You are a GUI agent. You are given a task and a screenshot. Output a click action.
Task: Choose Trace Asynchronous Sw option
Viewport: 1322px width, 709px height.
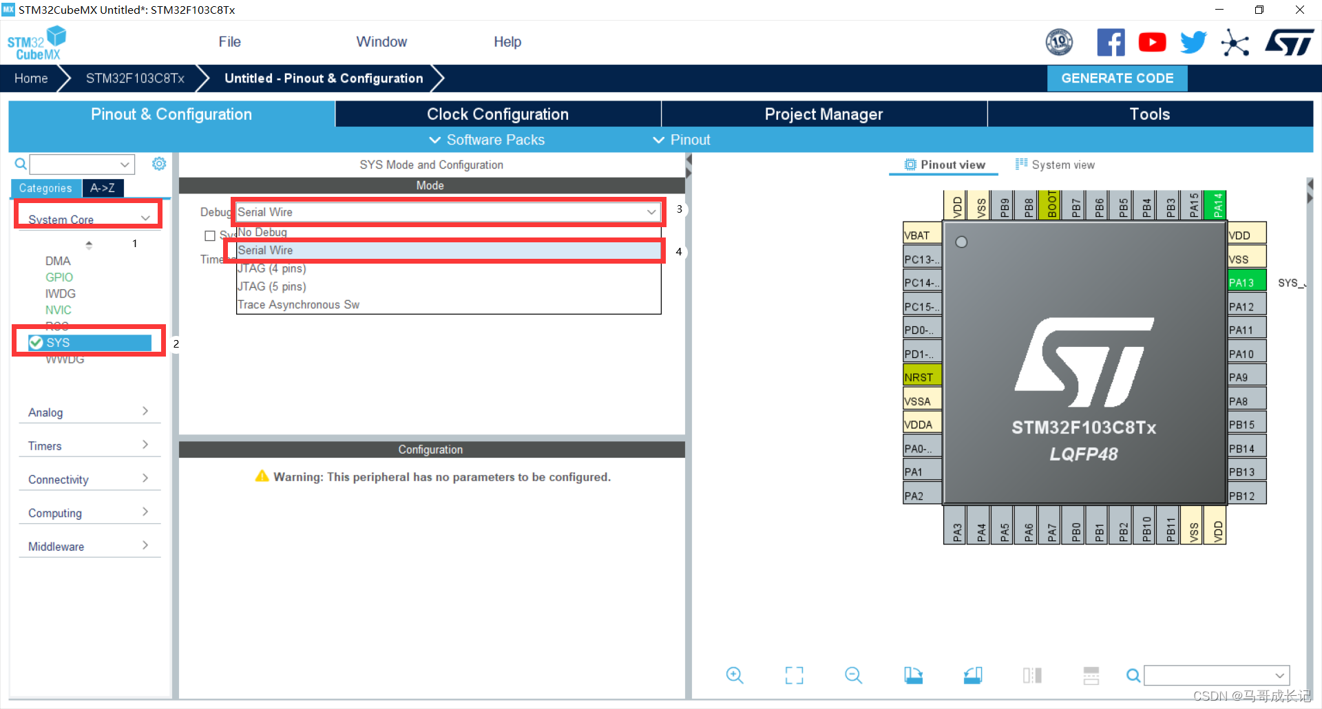click(448, 304)
